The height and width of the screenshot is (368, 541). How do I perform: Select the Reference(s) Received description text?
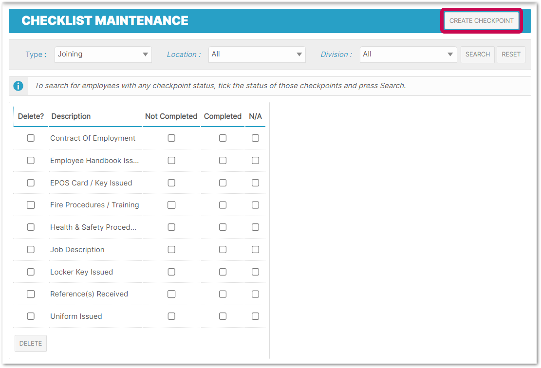point(89,294)
